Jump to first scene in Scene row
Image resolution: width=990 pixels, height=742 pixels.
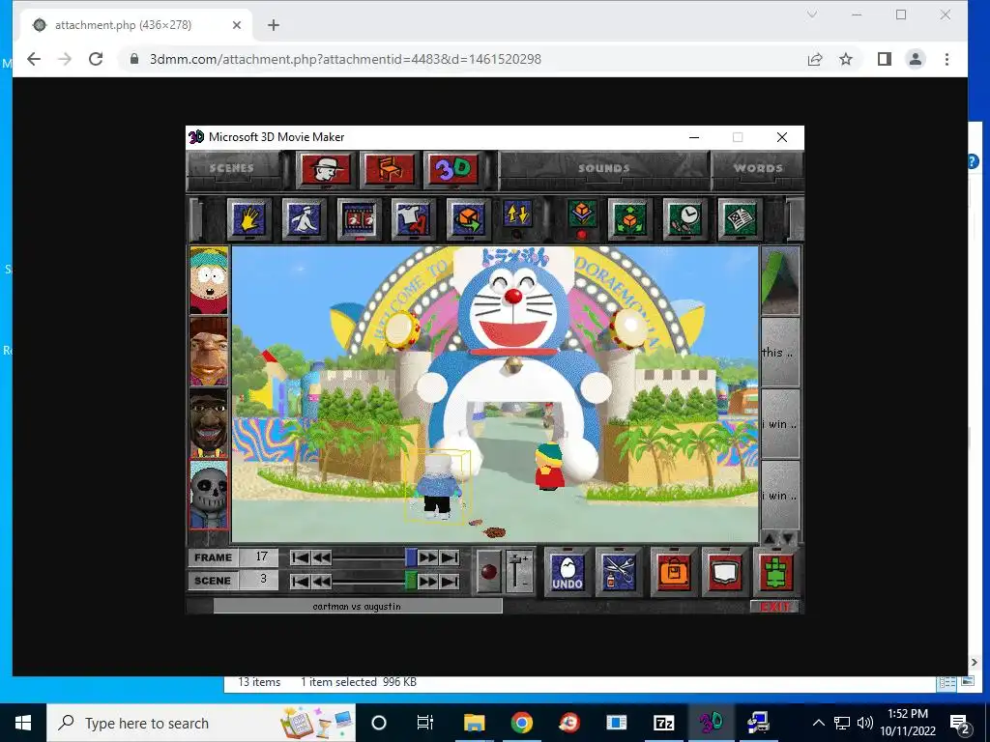click(x=300, y=581)
